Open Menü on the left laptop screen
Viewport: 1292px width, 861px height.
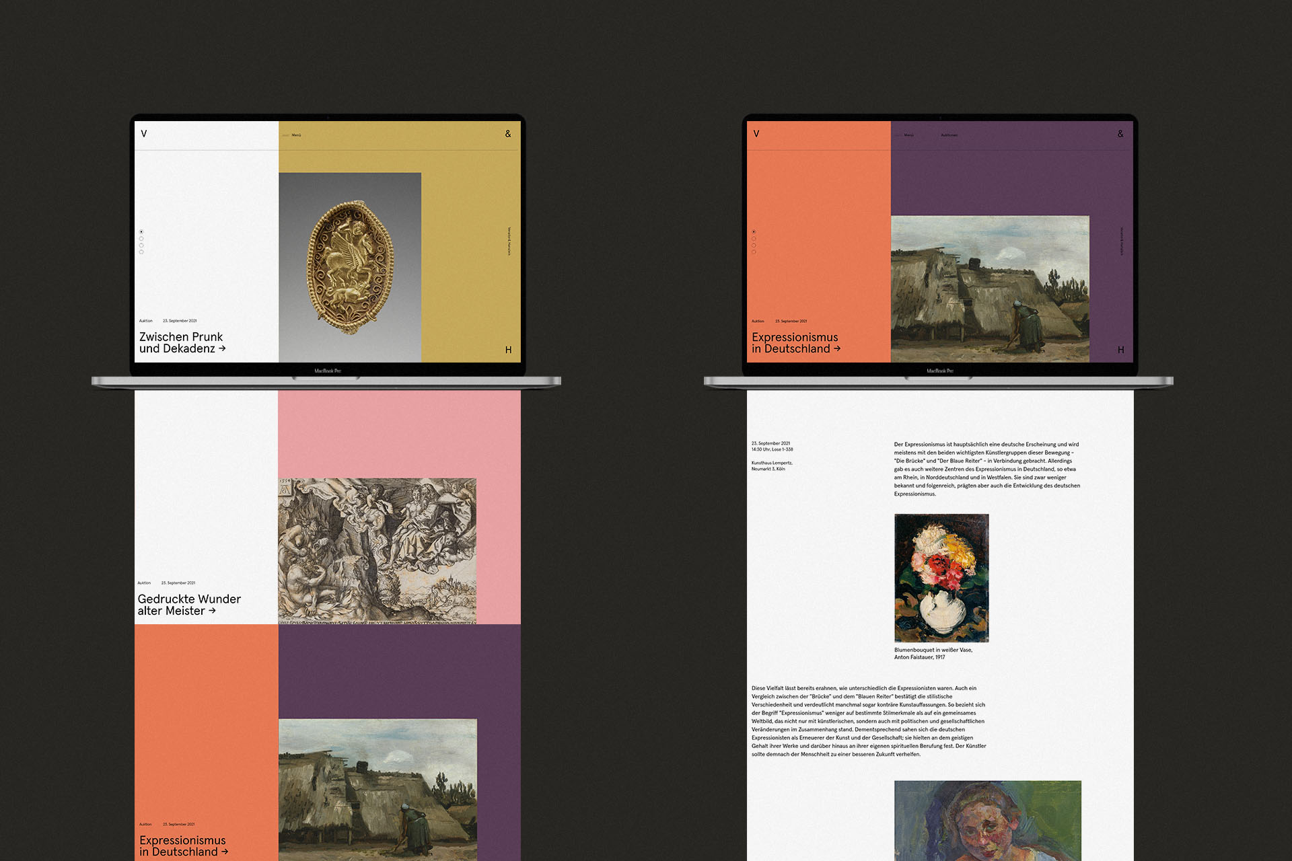[x=292, y=135]
